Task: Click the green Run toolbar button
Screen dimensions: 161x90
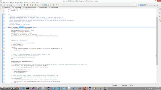Action: point(24,5)
